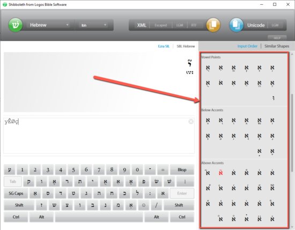The image size is (295, 230).
Task: Toggle the left Shift key
Action: click(19, 205)
